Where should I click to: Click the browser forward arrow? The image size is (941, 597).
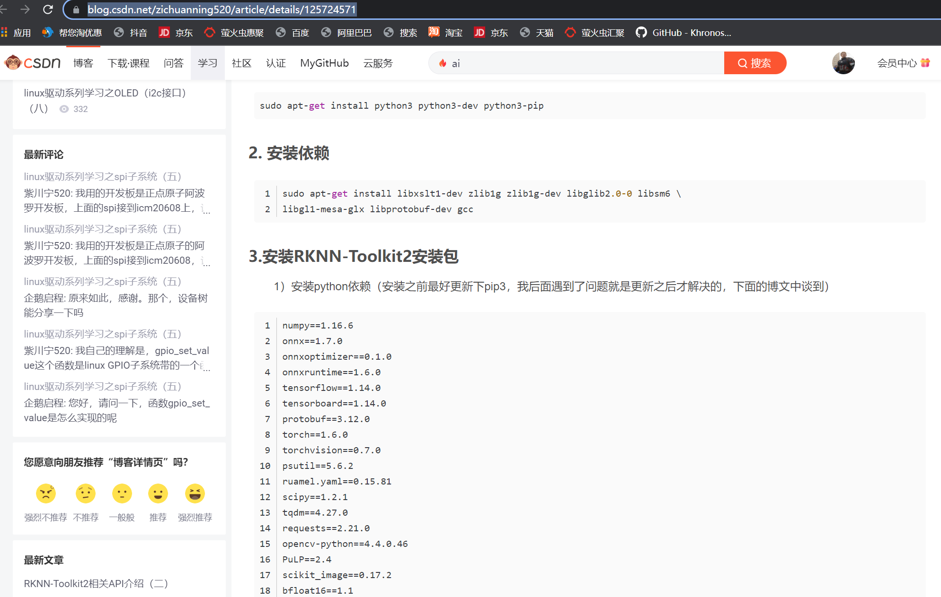point(25,9)
